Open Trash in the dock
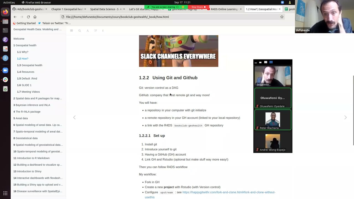Image resolution: width=354 pixels, height=199 pixels. tap(5, 89)
